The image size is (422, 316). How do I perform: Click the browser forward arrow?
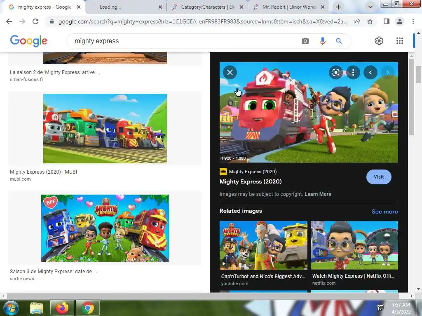(x=22, y=21)
